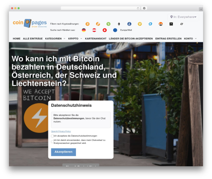Filter by yellow Dogecoin icon
This screenshot has width=212, height=179.
click(140, 24)
